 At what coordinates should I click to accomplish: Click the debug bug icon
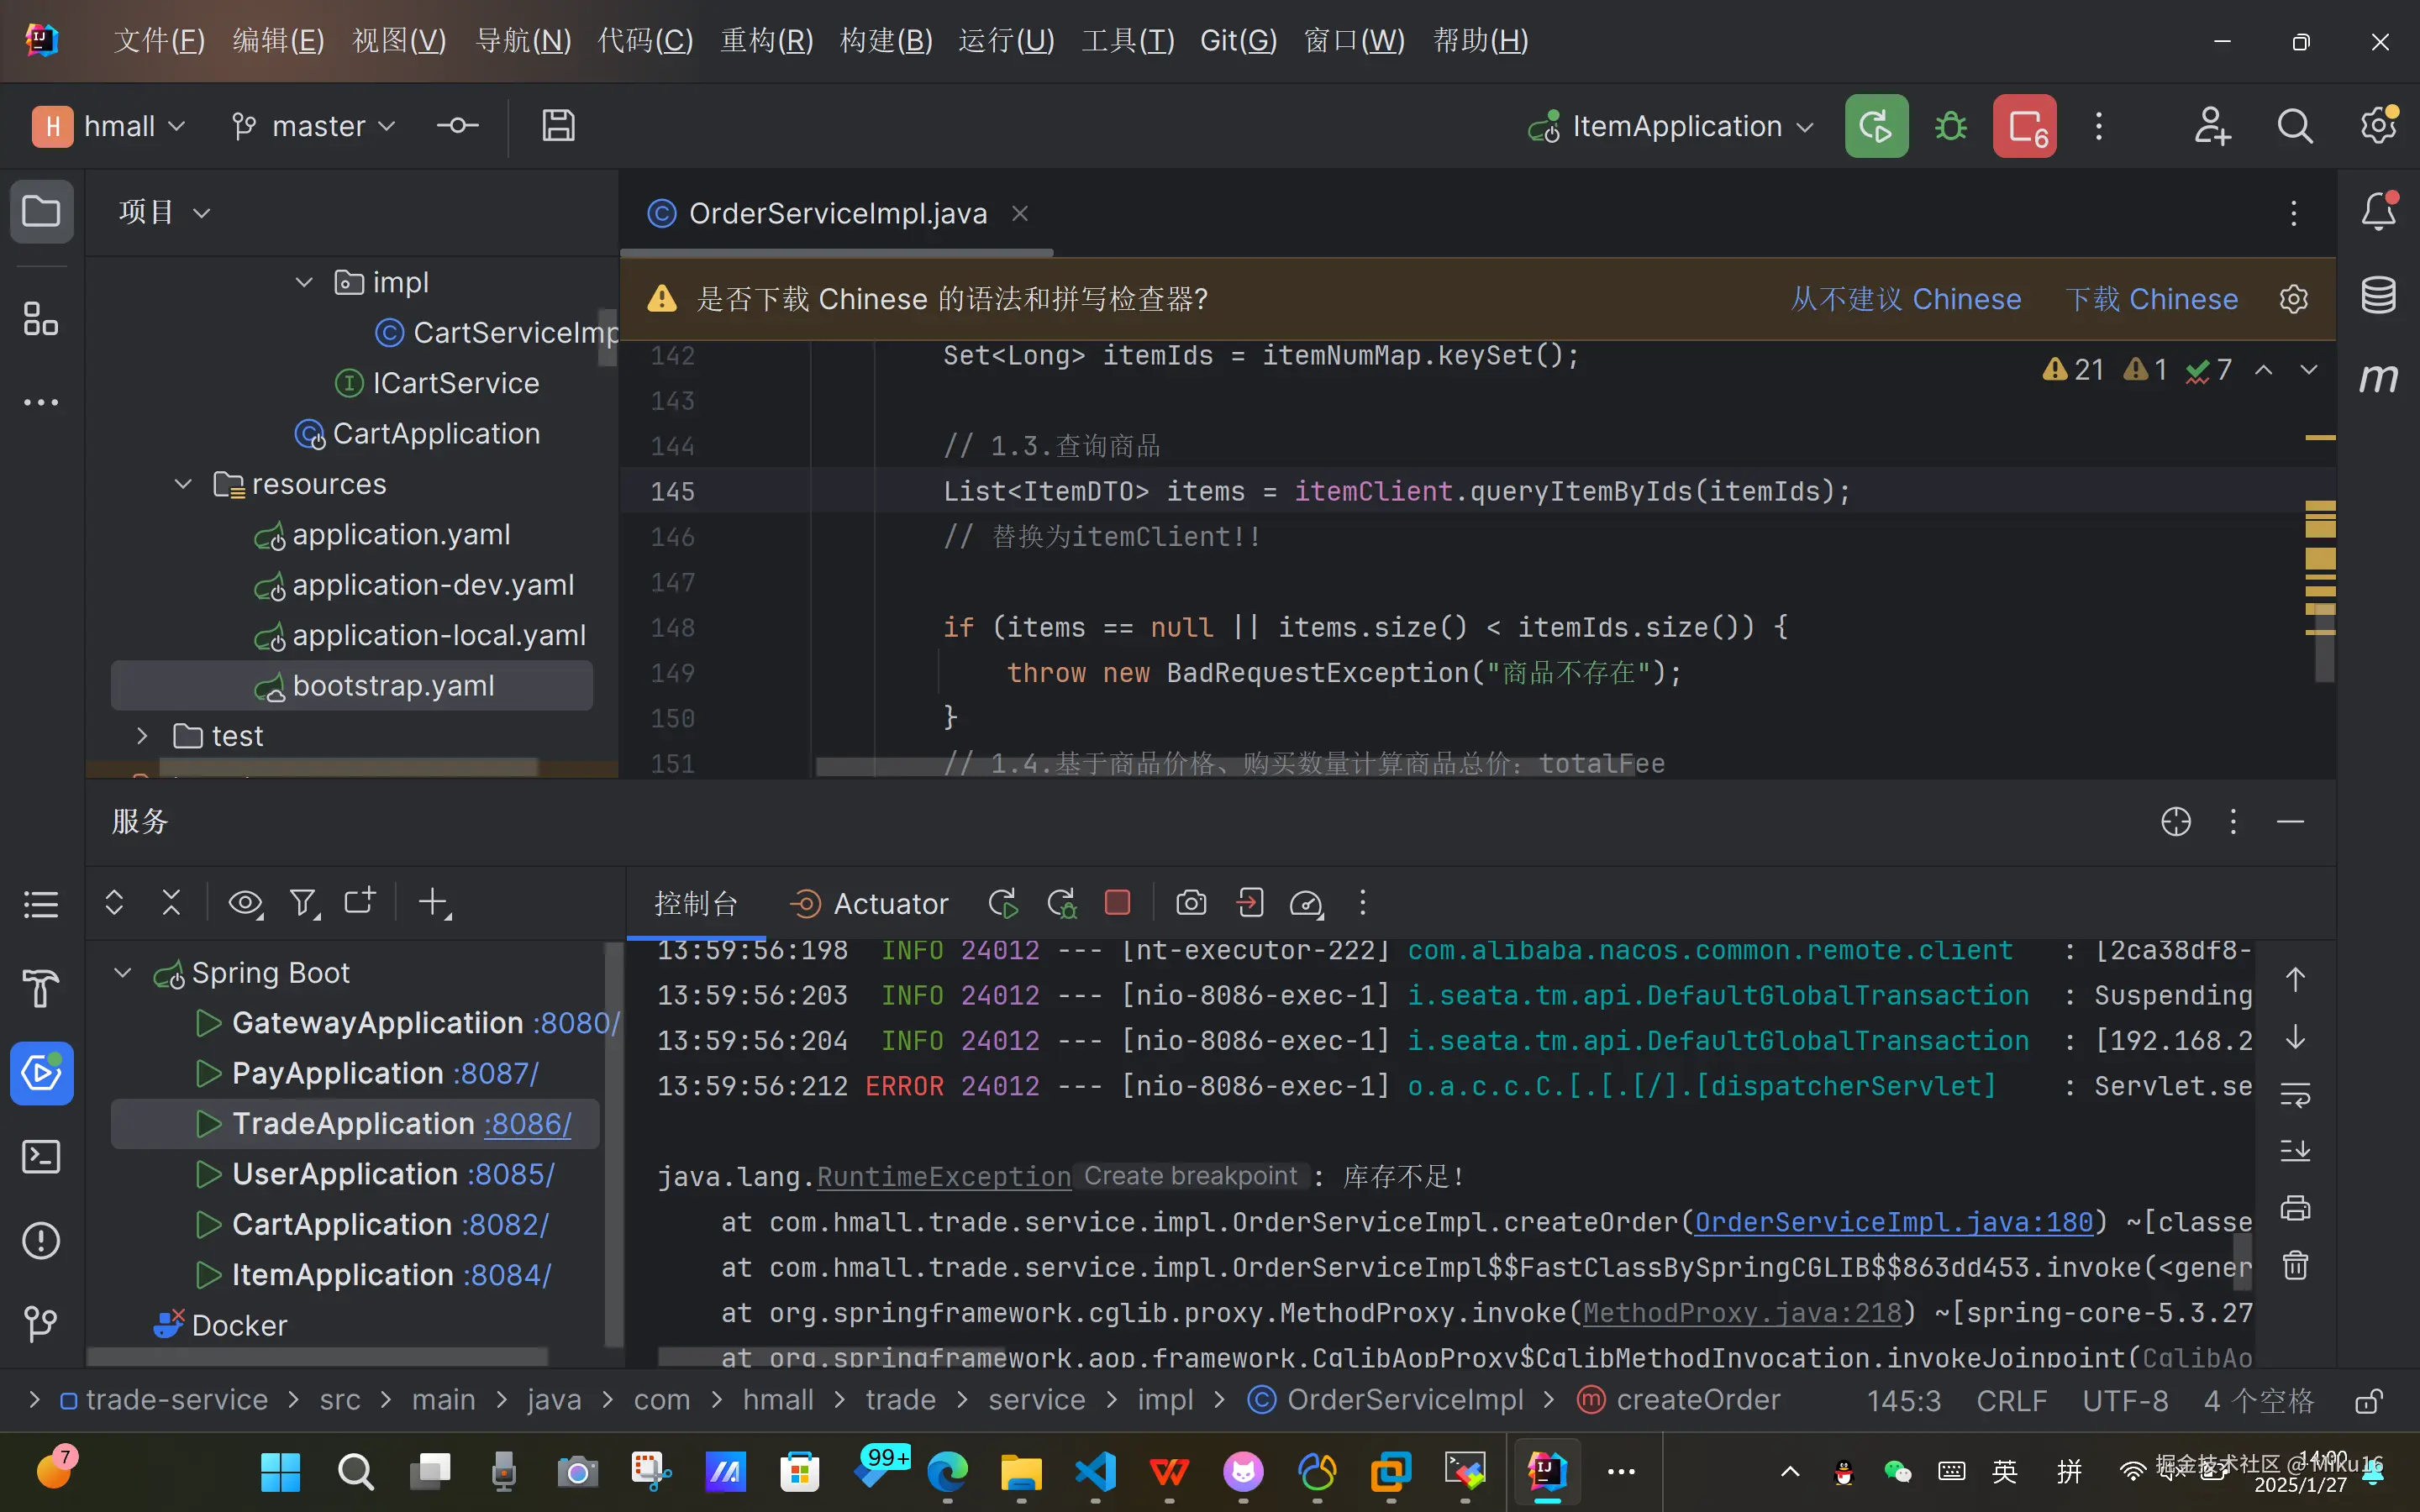(1950, 126)
